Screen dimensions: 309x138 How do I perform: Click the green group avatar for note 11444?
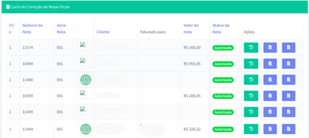click(86, 129)
